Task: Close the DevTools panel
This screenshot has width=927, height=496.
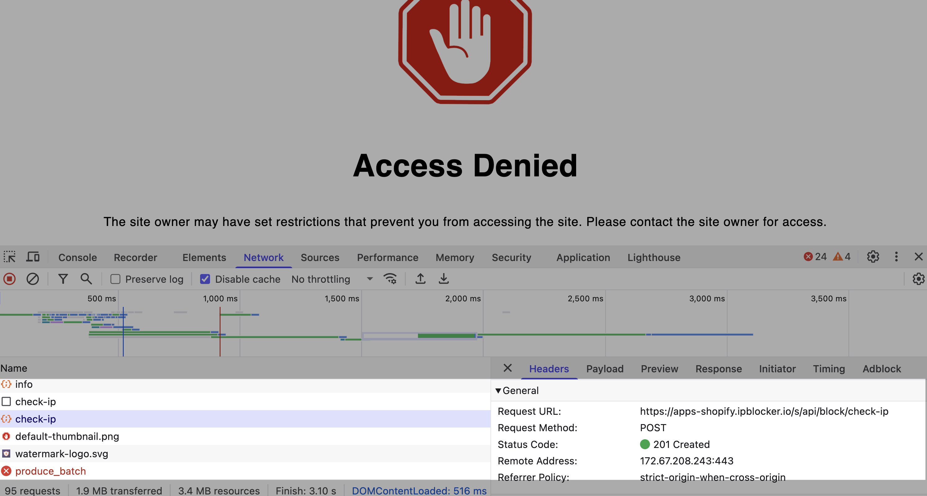Action: (918, 257)
